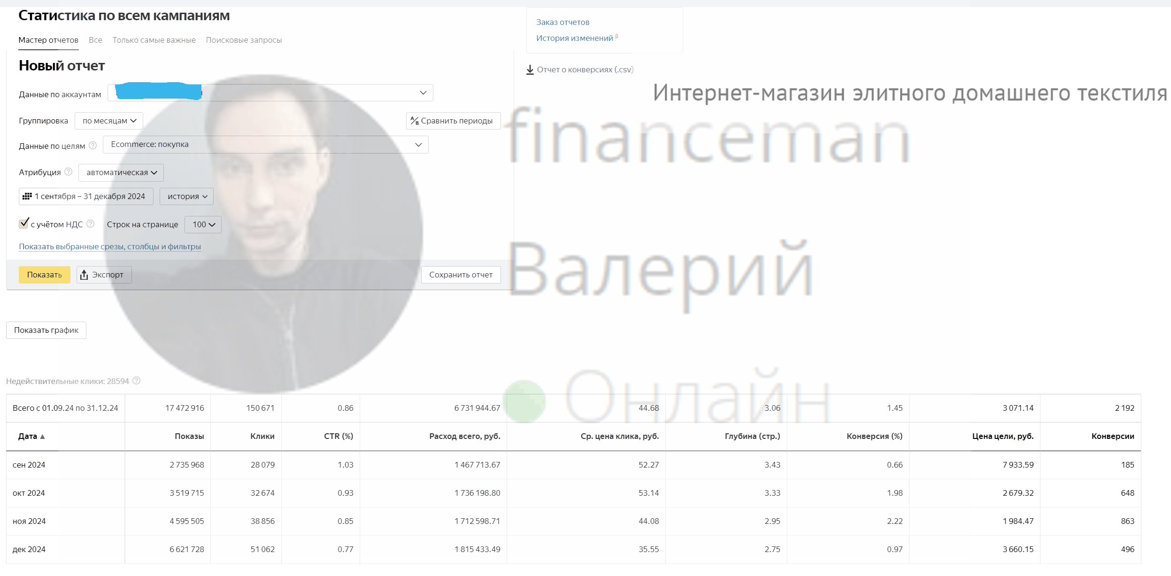Open Заказ отчетов link
The width and height of the screenshot is (1171, 576).
tap(562, 22)
